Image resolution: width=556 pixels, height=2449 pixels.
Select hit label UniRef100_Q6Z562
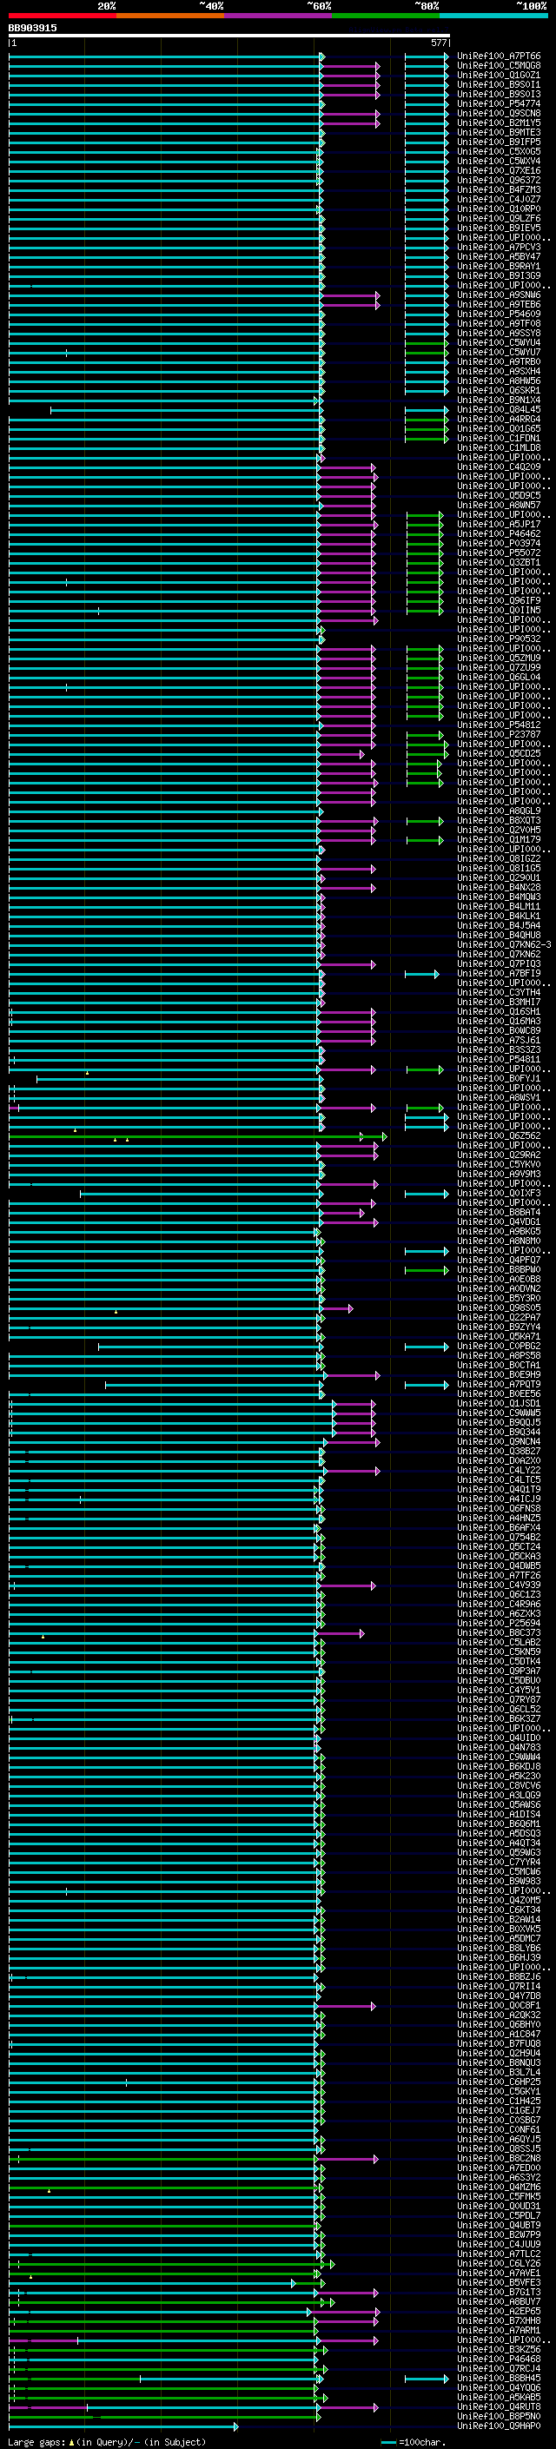click(498, 1135)
